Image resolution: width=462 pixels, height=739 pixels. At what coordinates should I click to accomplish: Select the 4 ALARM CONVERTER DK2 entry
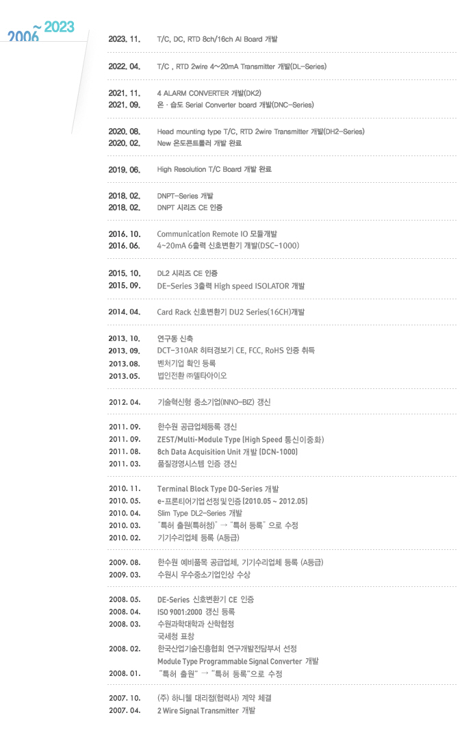point(209,93)
